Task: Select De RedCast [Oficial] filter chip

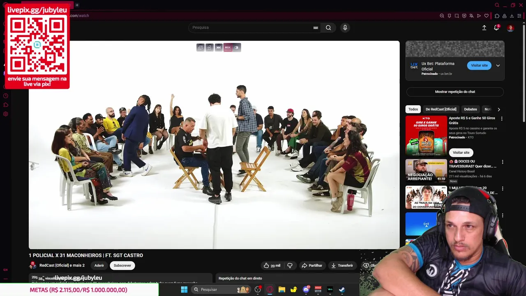Action: [x=441, y=109]
